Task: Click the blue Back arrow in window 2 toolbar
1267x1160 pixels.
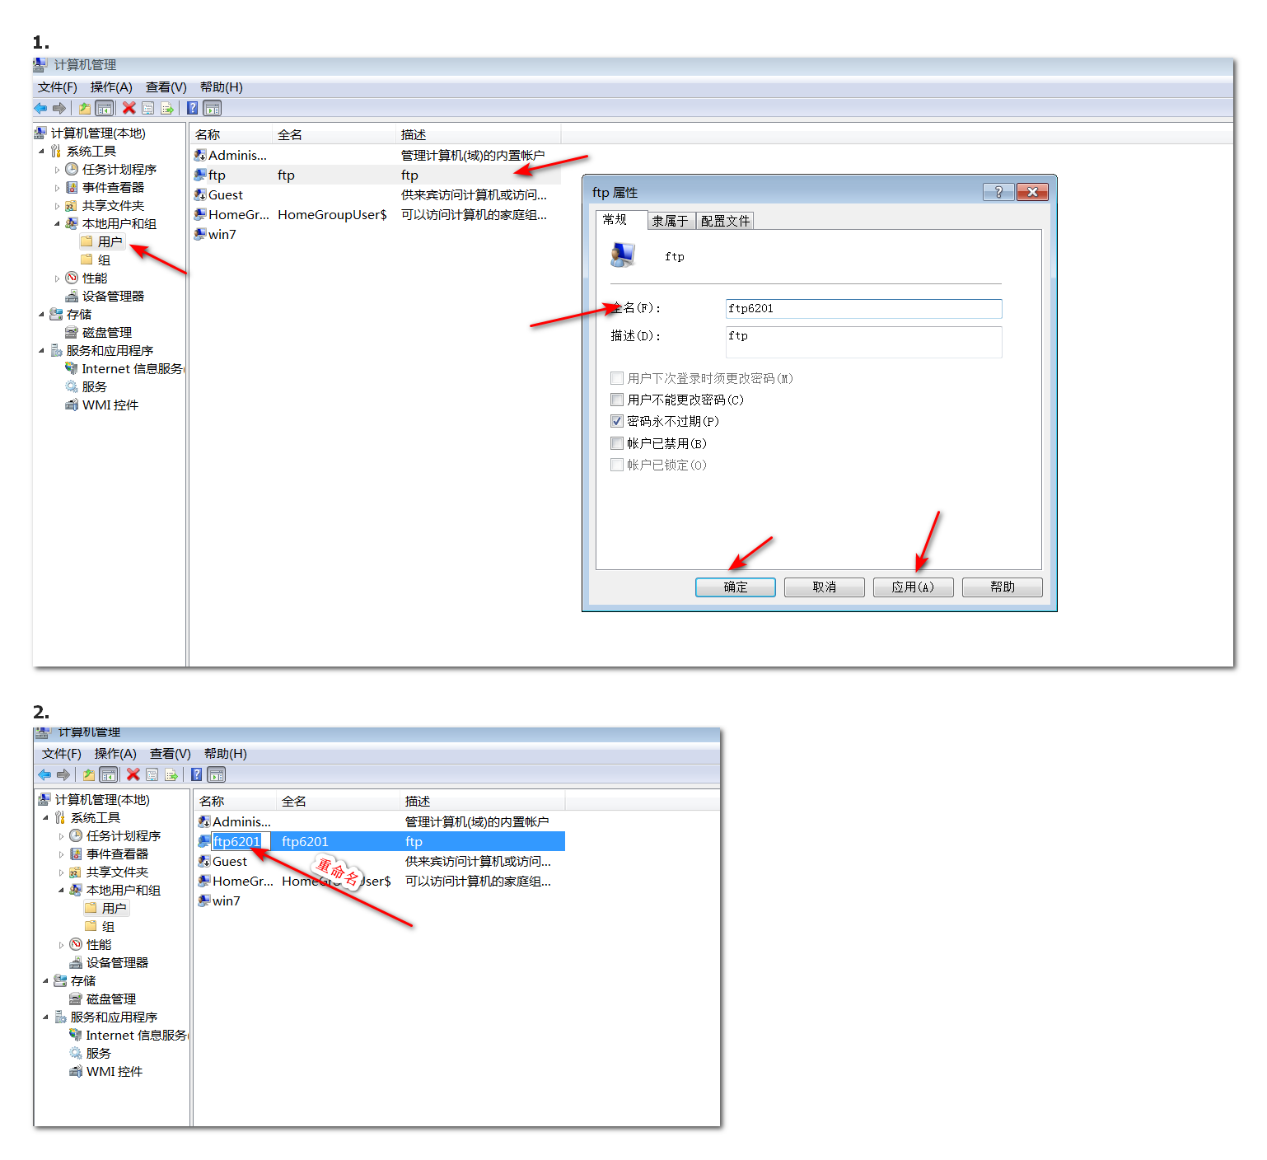Action: click(x=44, y=774)
